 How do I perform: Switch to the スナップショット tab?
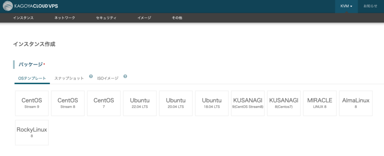pos(69,78)
